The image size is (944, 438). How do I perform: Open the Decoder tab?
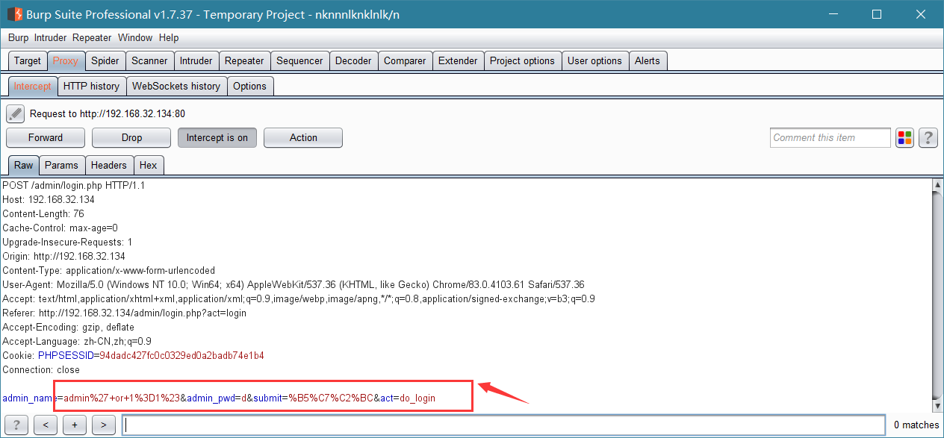coord(353,61)
